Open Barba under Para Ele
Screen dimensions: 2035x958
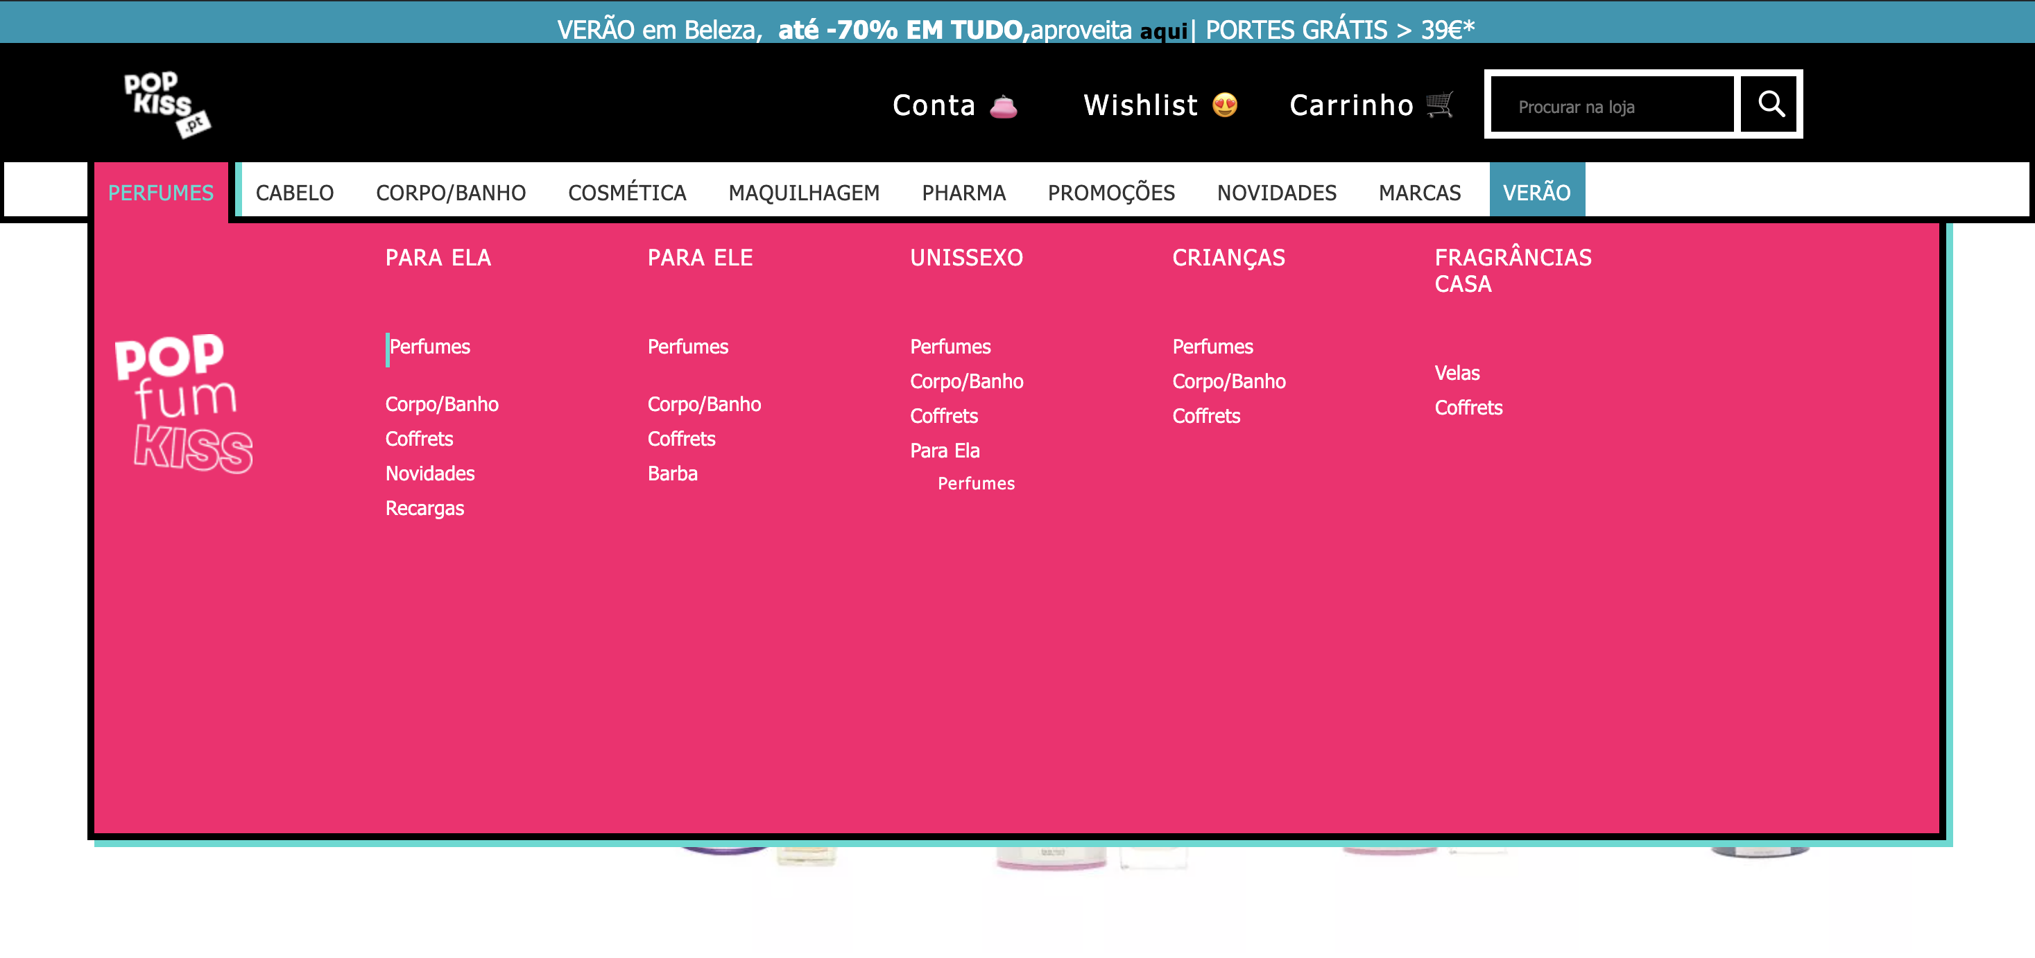click(x=672, y=473)
